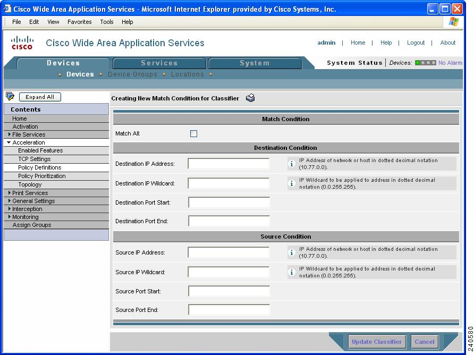474x355 pixels.
Task: Select the Devices sub-tab
Action: pyautogui.click(x=80, y=74)
